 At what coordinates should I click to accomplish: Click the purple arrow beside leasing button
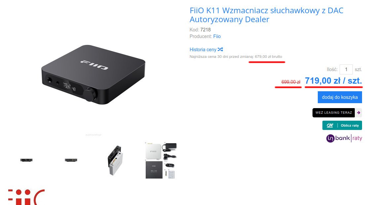pos(358,113)
